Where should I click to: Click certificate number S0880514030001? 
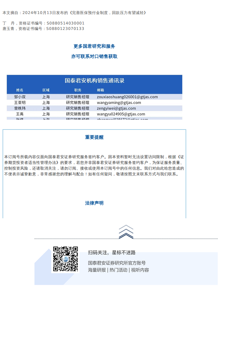coord(65,23)
